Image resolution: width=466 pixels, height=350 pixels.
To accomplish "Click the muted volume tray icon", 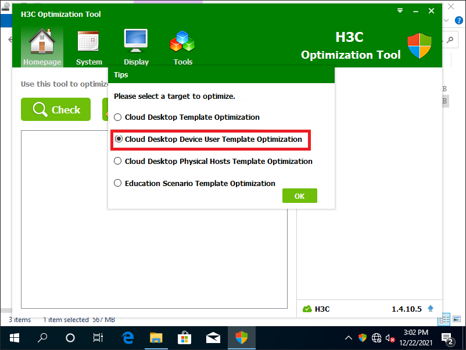I will click(390, 338).
